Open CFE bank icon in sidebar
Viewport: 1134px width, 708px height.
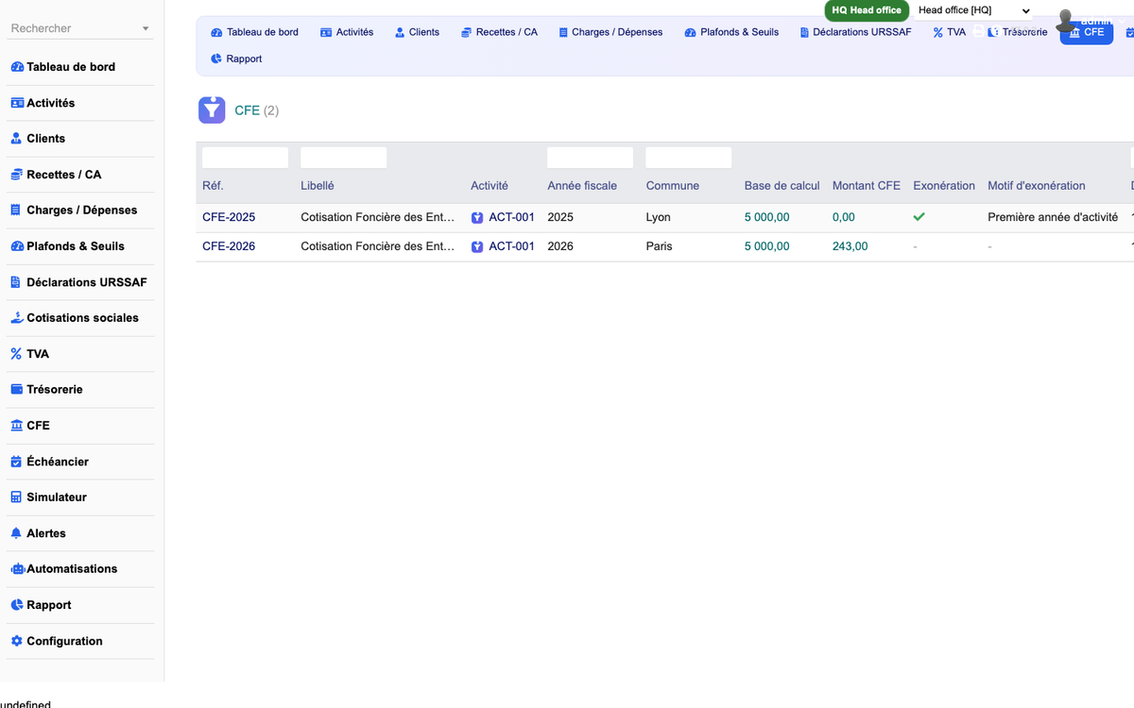click(17, 426)
